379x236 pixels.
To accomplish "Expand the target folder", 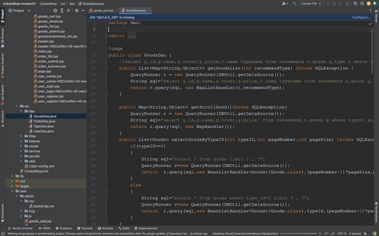I will click(x=12, y=186).
